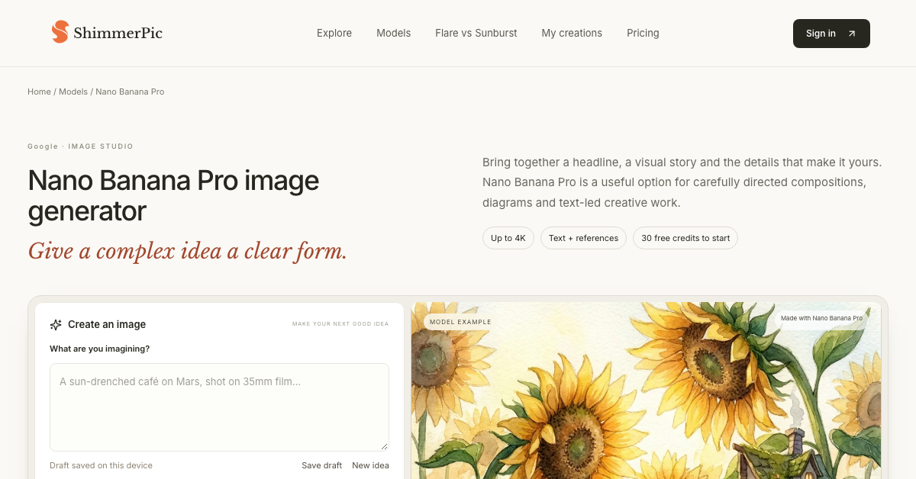Open My creations in the header
The width and height of the screenshot is (916, 479).
tap(572, 33)
